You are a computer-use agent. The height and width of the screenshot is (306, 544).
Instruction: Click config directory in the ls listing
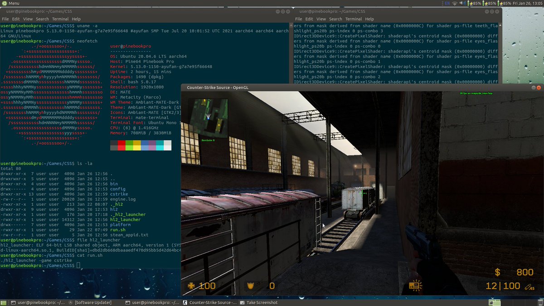tap(118, 189)
